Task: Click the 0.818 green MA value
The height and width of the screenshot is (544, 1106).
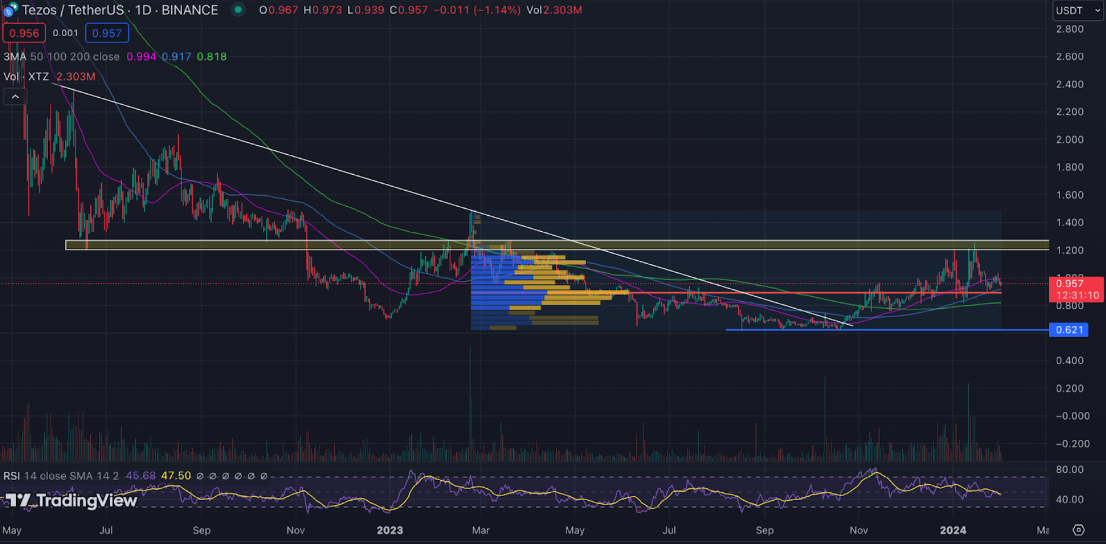Action: [212, 57]
